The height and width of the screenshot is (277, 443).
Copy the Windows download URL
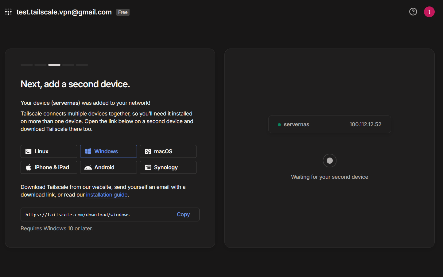pos(183,214)
